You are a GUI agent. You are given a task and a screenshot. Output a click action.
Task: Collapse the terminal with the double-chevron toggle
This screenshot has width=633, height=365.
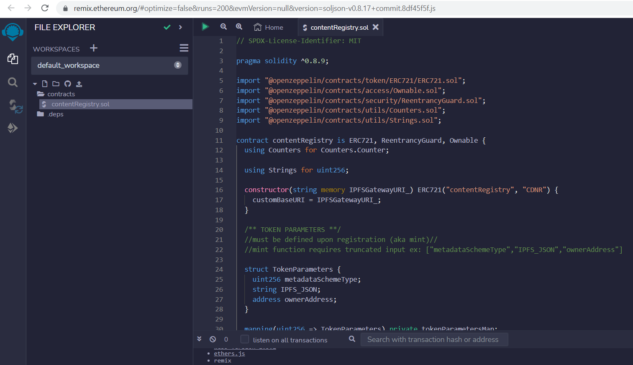click(x=200, y=339)
